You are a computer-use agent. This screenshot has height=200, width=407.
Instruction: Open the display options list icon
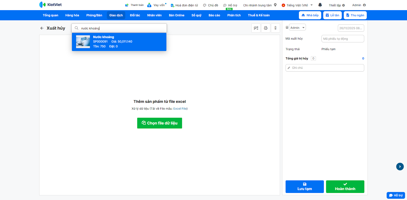tap(256, 28)
